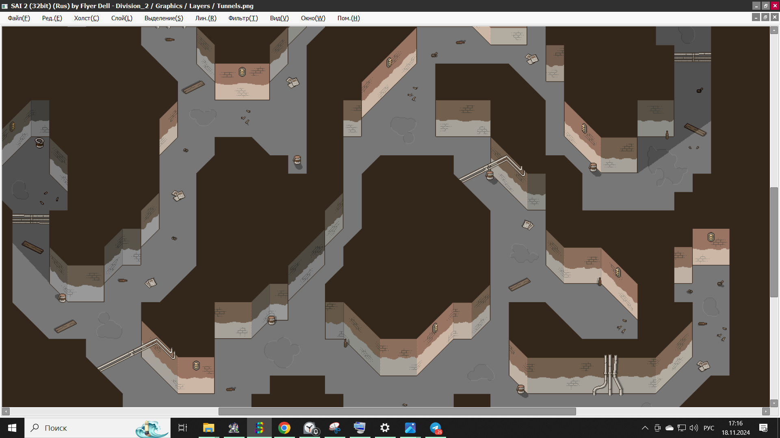The width and height of the screenshot is (780, 438).
Task: Open the Settings gear in the taskbar
Action: click(x=385, y=428)
